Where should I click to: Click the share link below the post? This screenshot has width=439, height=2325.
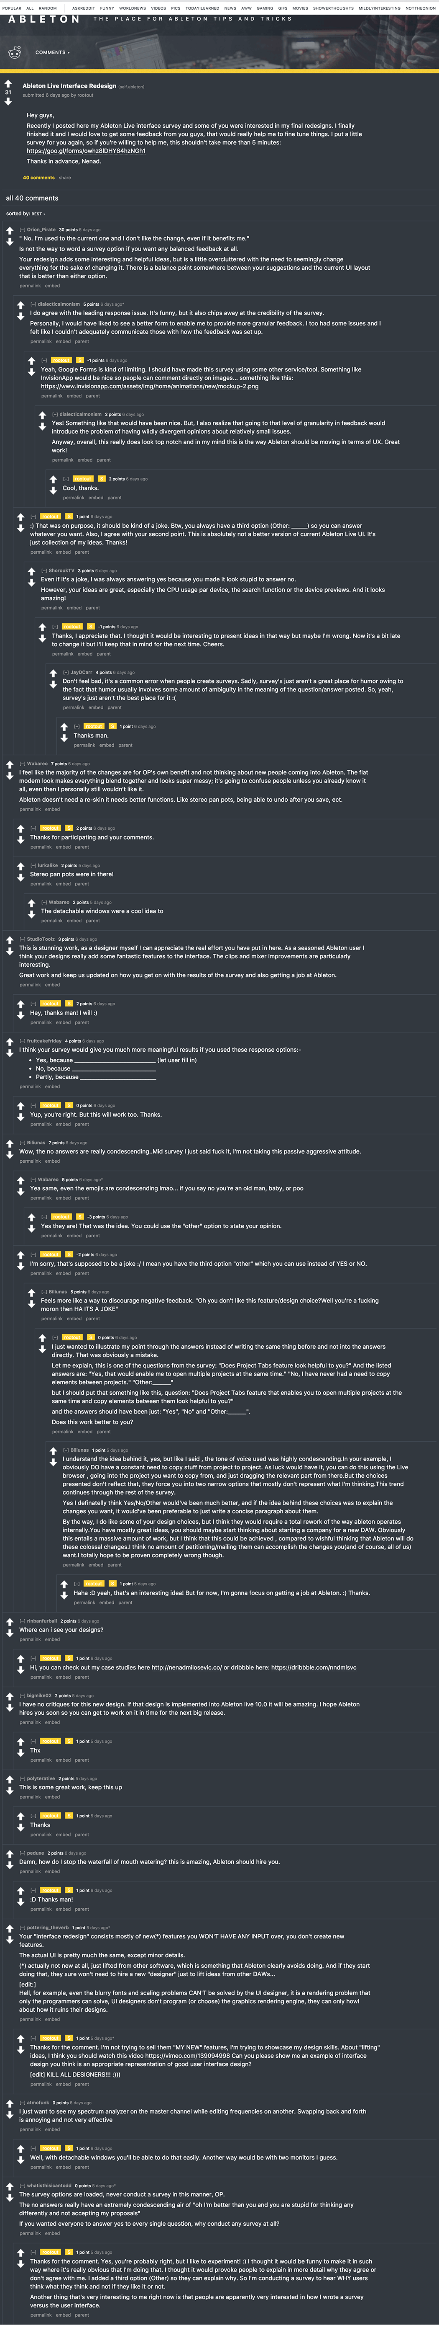pyautogui.click(x=65, y=178)
